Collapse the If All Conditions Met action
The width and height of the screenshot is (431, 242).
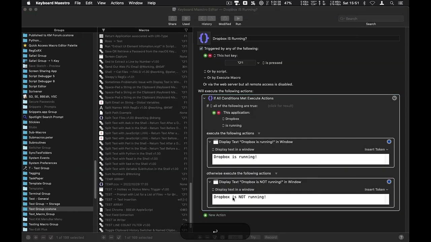[204, 98]
